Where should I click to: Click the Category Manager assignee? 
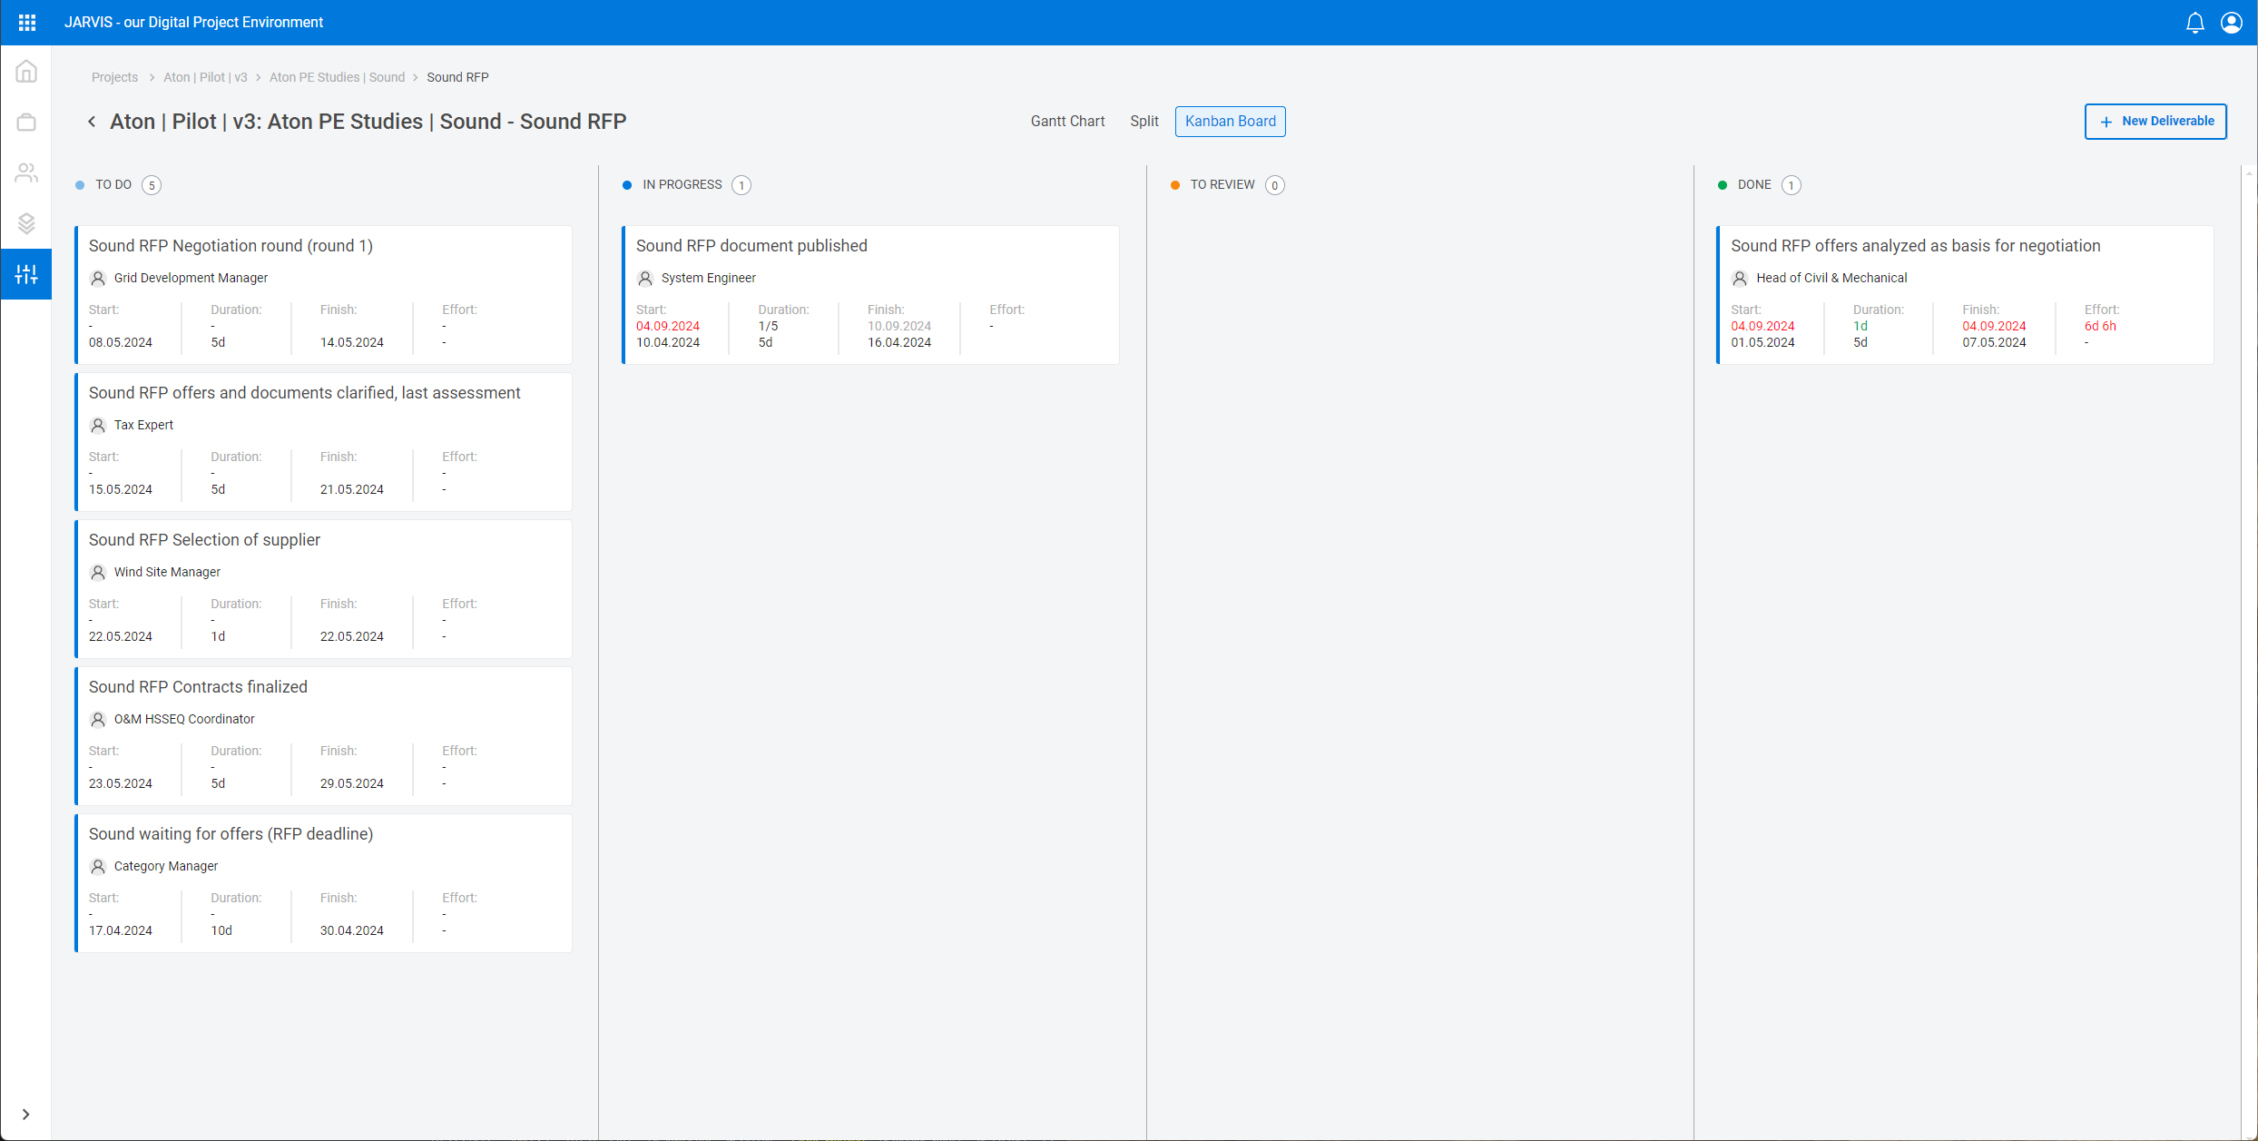click(x=166, y=866)
